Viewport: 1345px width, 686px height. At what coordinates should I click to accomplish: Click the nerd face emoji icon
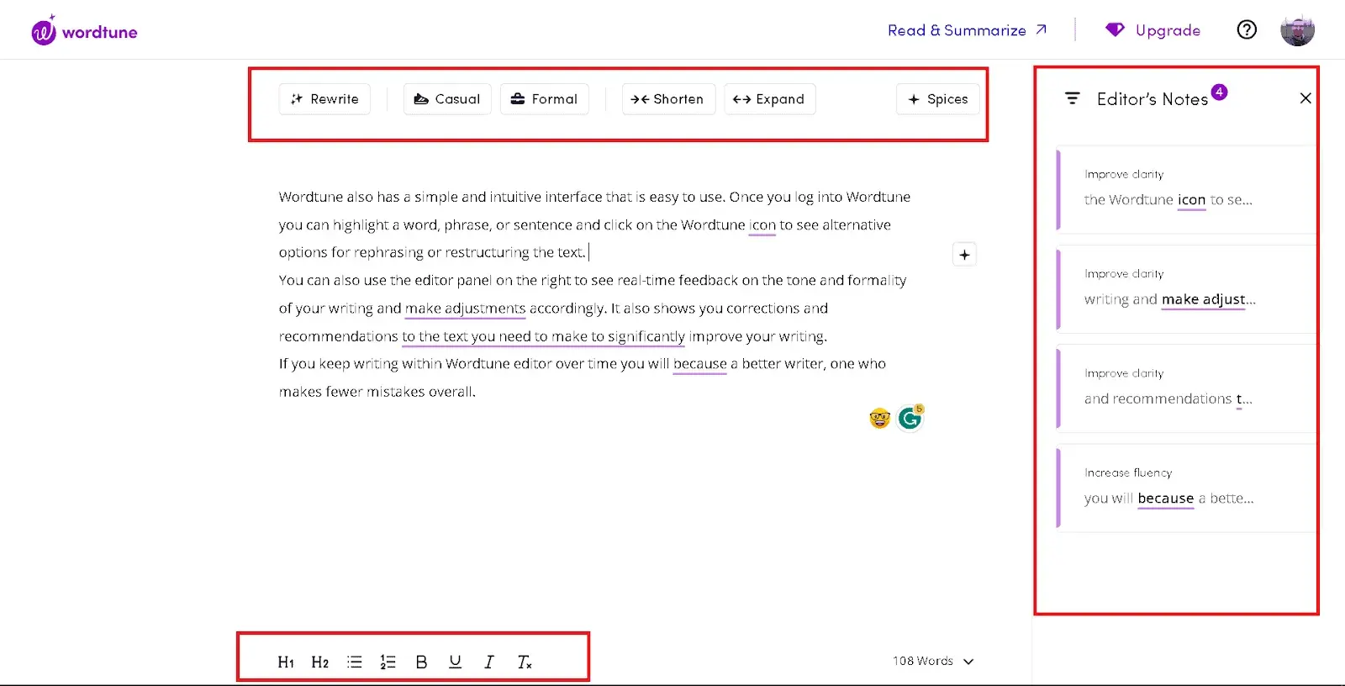(x=879, y=418)
